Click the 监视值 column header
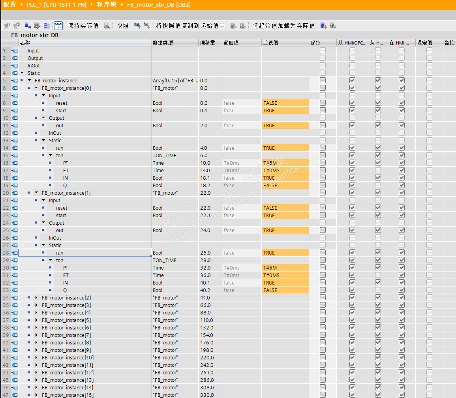The height and width of the screenshot is (398, 456). (270, 43)
